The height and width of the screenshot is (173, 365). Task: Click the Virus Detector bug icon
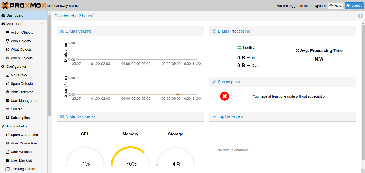tap(7, 92)
